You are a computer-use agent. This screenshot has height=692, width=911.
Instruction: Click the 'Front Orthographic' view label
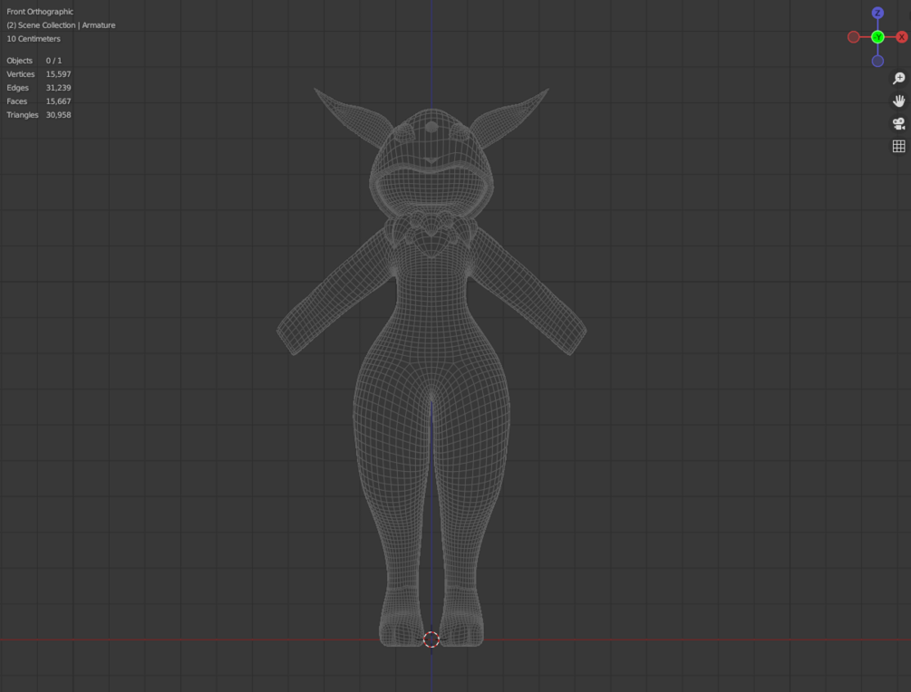coord(40,12)
